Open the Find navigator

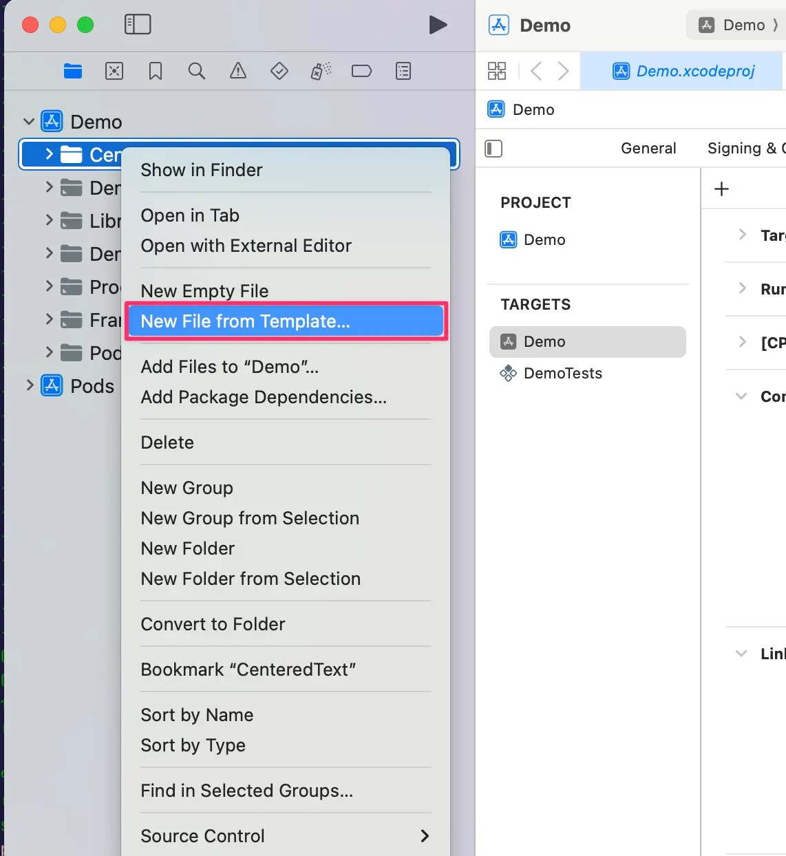tap(197, 71)
